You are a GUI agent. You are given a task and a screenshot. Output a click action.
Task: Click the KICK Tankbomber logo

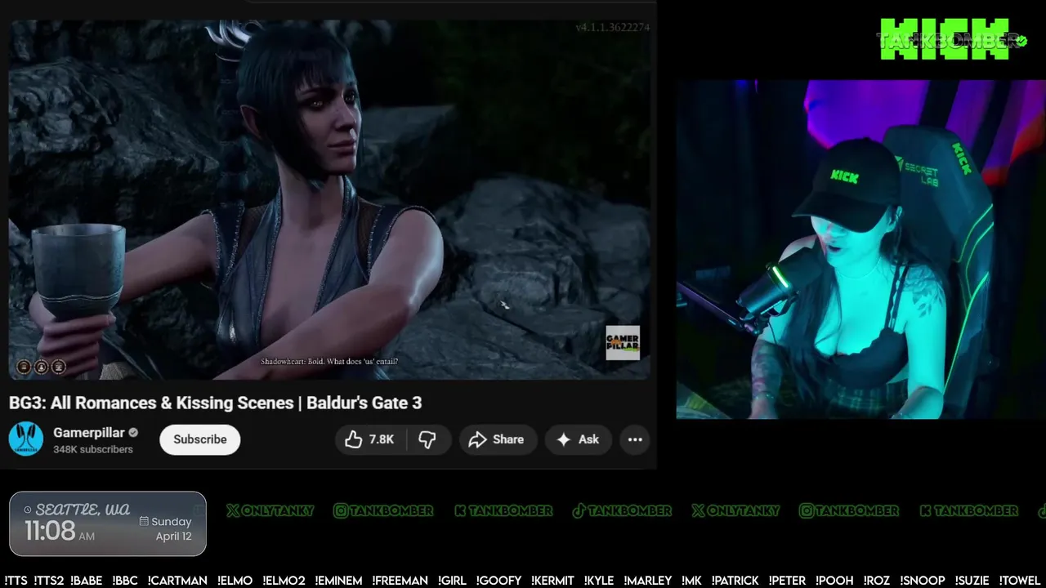(952, 39)
